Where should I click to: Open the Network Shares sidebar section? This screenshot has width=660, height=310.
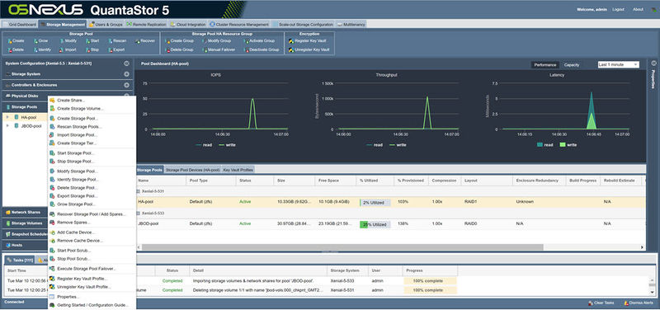click(x=26, y=213)
